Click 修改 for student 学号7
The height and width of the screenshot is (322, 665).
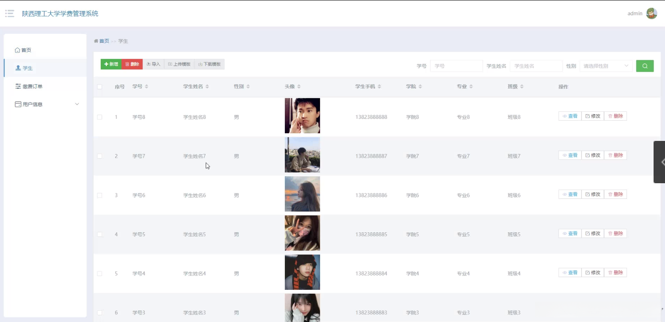593,155
